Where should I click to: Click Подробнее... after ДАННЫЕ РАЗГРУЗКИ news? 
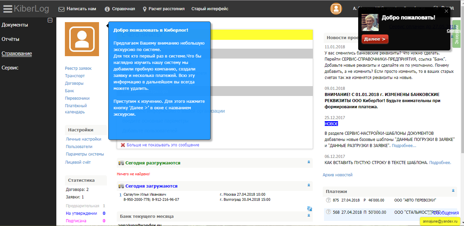click(x=404, y=146)
